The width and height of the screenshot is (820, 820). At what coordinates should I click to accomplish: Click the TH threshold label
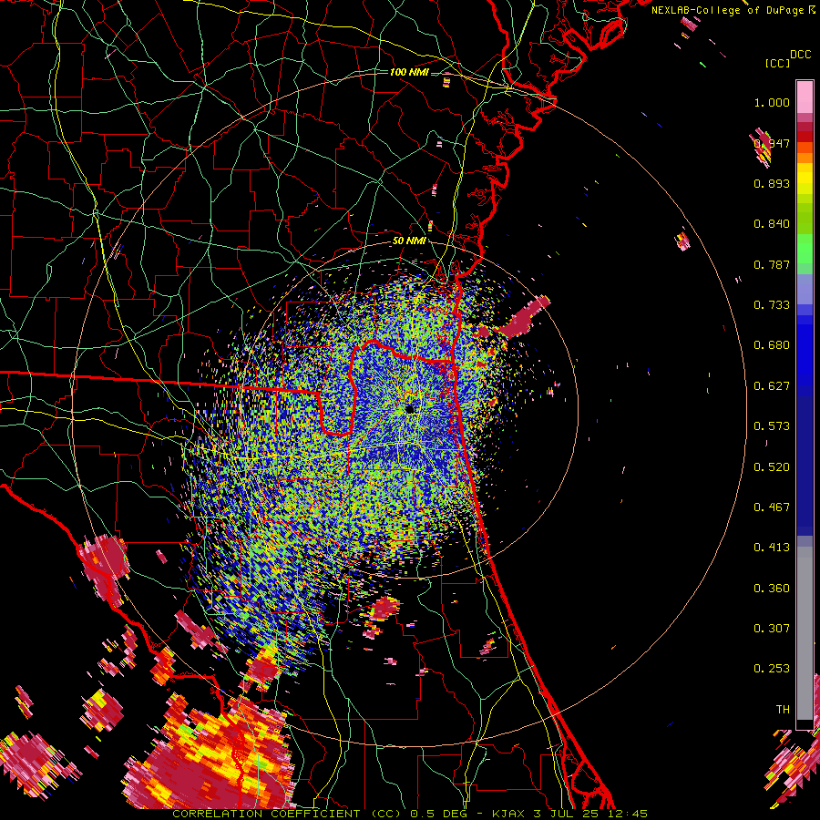(783, 710)
